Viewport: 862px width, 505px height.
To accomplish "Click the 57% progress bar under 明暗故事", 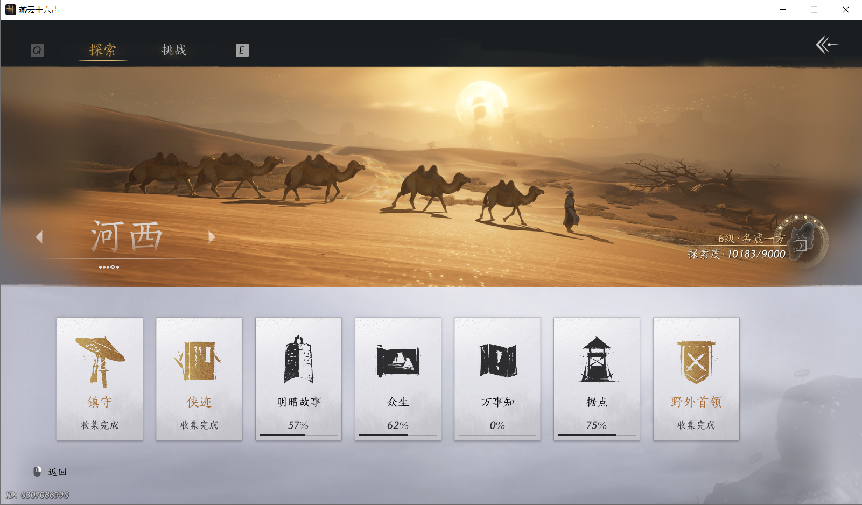I will coord(299,435).
